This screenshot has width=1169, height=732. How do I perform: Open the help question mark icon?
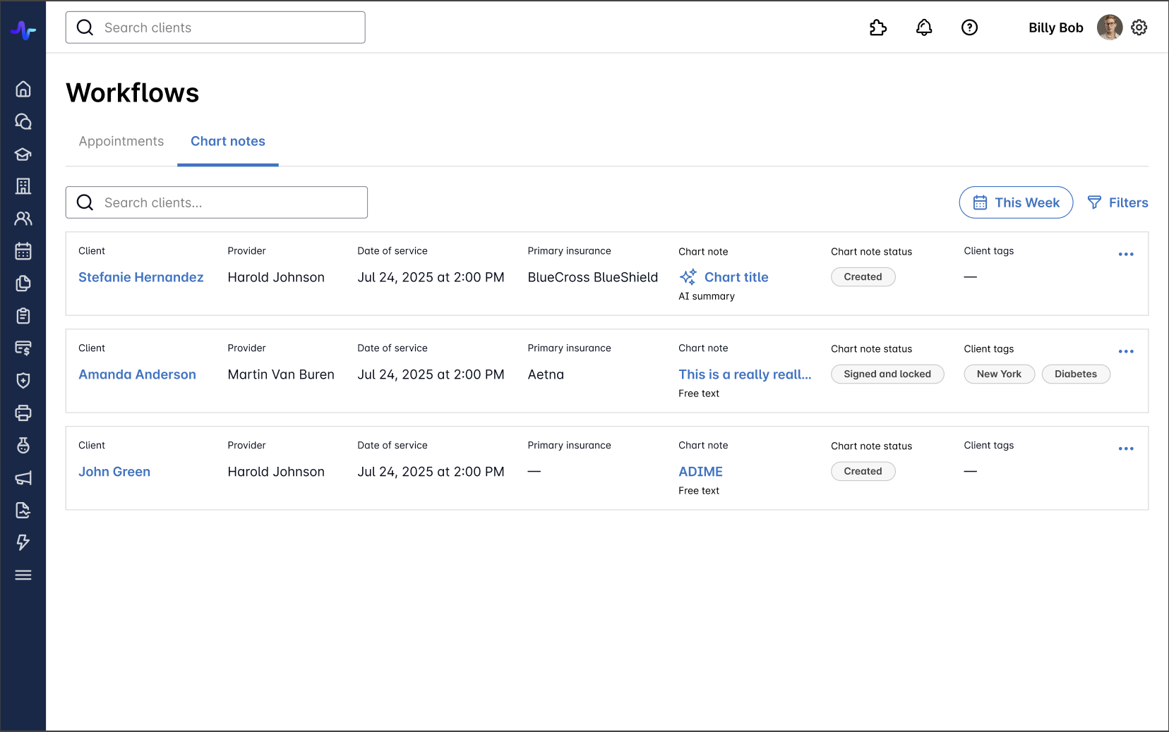pyautogui.click(x=969, y=28)
